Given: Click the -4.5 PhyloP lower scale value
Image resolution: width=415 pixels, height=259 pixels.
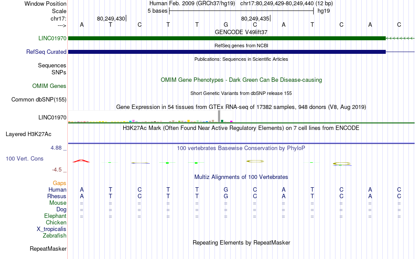Looking at the screenshot, I should (x=57, y=170).
